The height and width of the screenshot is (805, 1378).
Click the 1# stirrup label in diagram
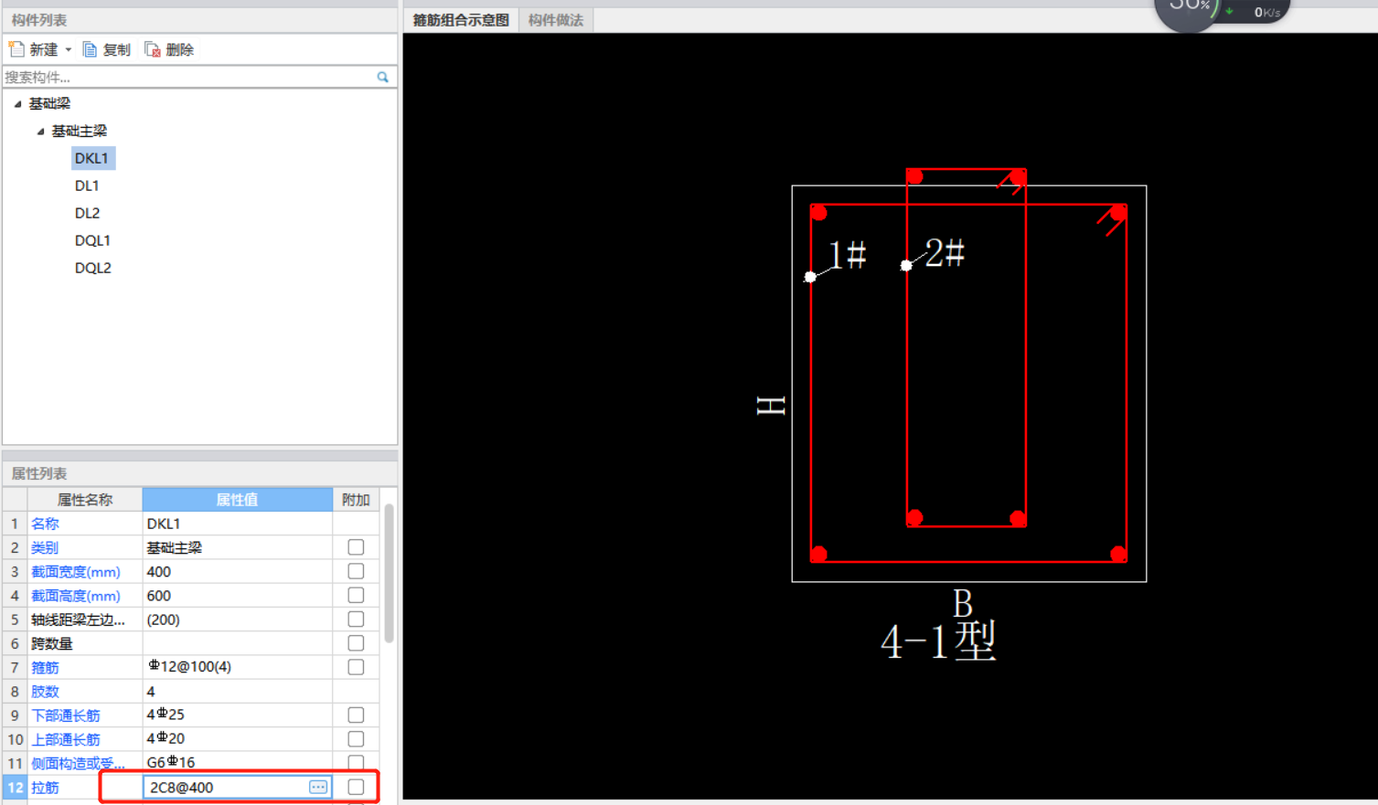click(x=847, y=254)
